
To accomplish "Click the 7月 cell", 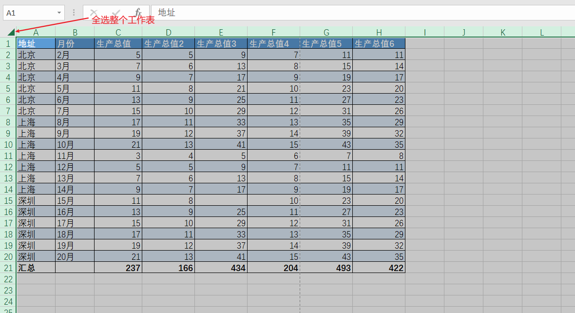I will tap(75, 111).
